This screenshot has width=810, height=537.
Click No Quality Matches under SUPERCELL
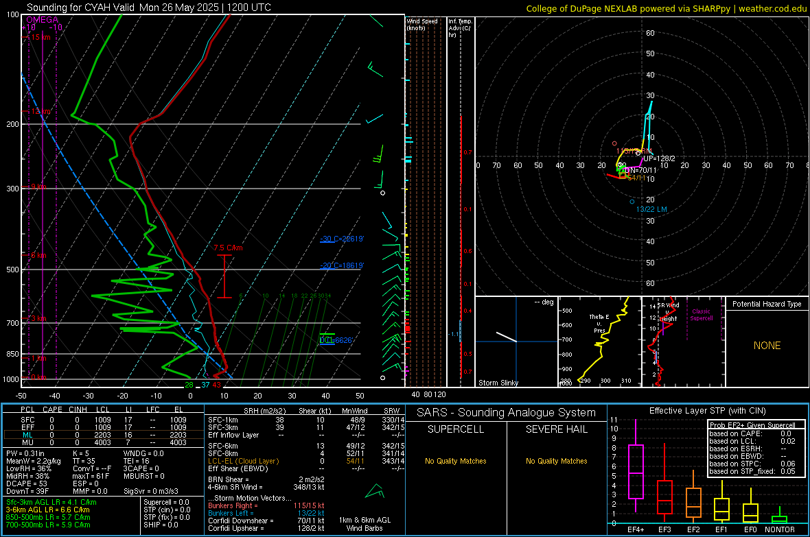tap(456, 461)
